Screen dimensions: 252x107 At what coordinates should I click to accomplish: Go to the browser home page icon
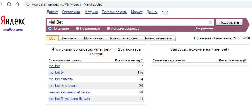pos(17,4)
